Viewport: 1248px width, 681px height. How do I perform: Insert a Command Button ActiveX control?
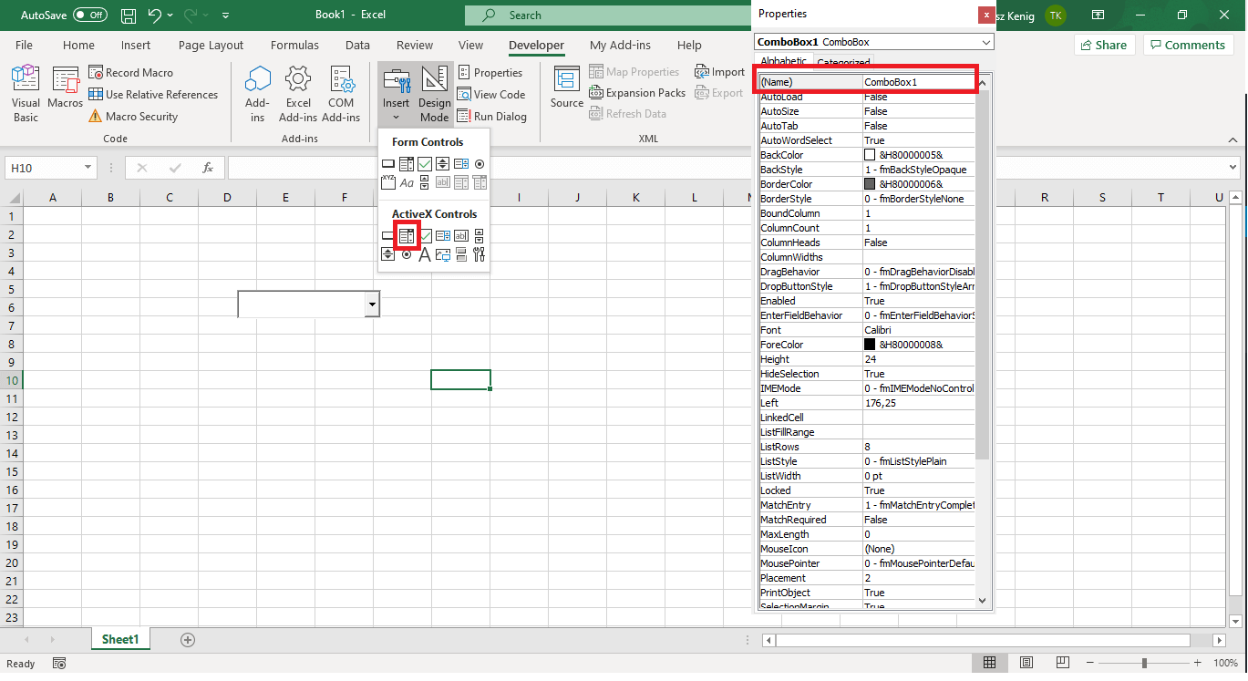(387, 235)
